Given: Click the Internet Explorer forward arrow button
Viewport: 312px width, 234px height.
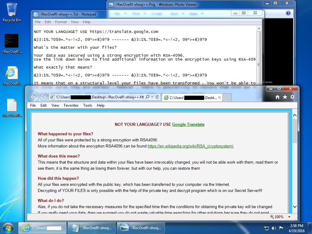Looking at the screenshot, I should click(x=44, y=97).
